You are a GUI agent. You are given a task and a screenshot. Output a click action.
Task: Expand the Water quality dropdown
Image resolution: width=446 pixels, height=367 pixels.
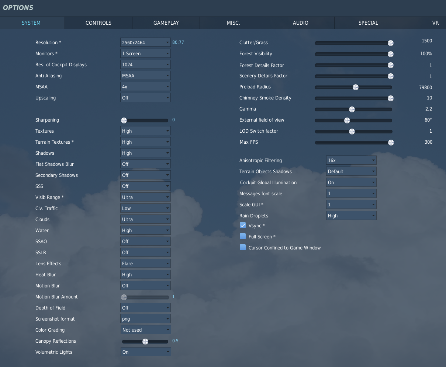coord(145,230)
